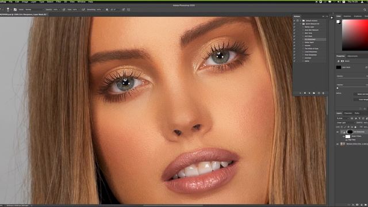
Task: Lock all layer attributes icon
Action: tap(355, 127)
